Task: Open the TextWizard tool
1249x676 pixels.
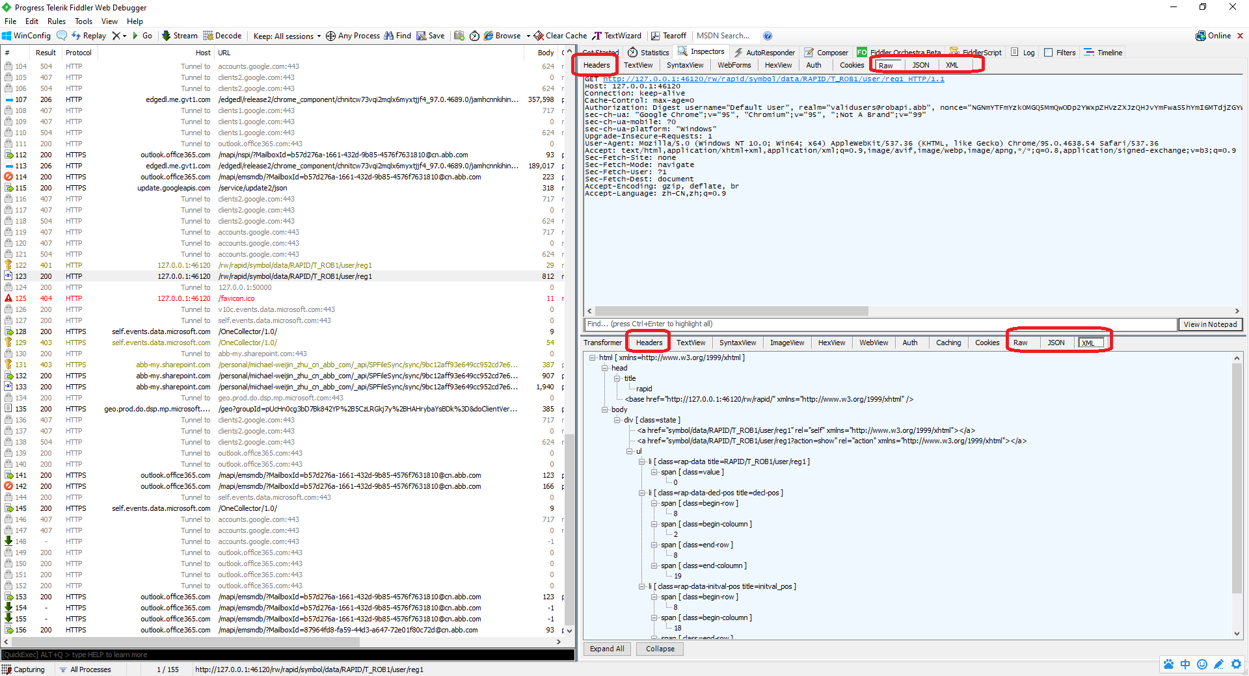Action: click(617, 36)
